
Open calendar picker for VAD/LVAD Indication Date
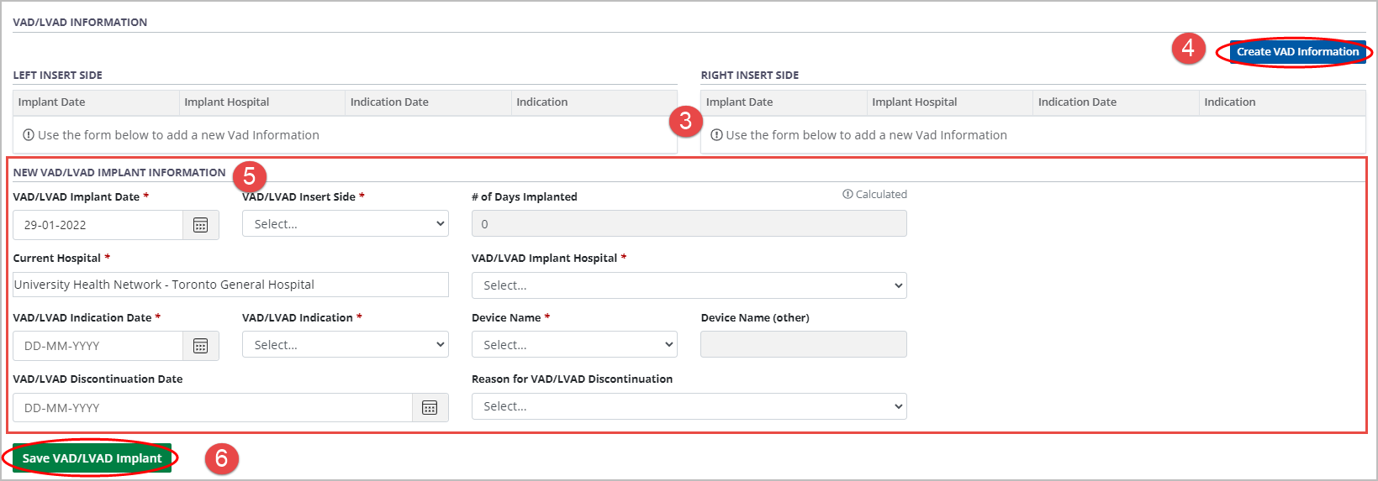point(200,346)
